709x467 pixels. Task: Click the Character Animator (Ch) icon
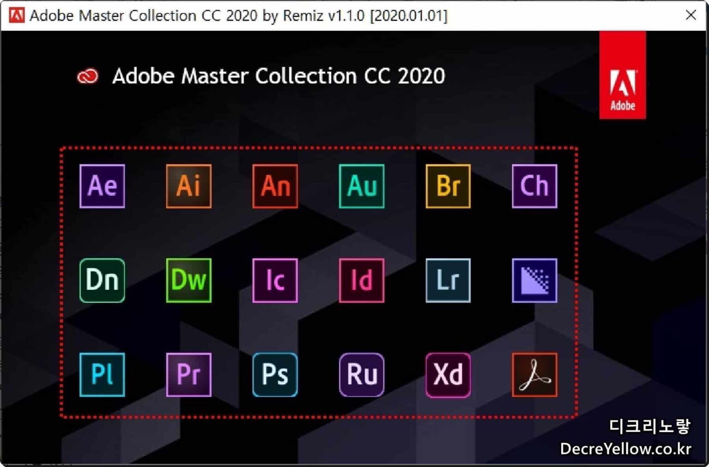[535, 186]
